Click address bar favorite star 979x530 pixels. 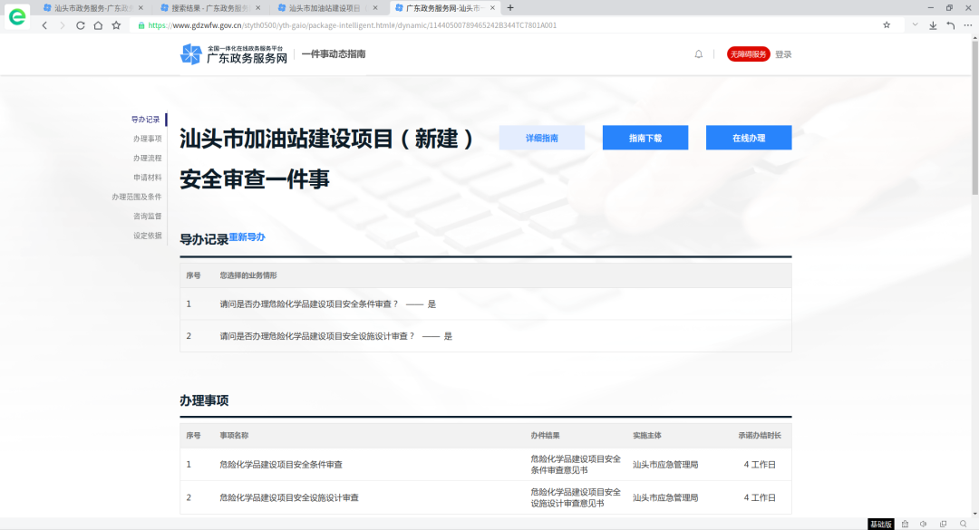(x=887, y=25)
